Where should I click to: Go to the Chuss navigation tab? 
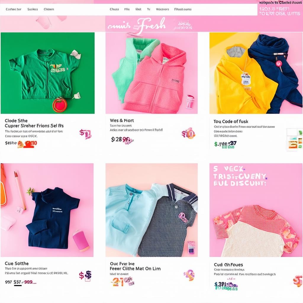(114, 9)
